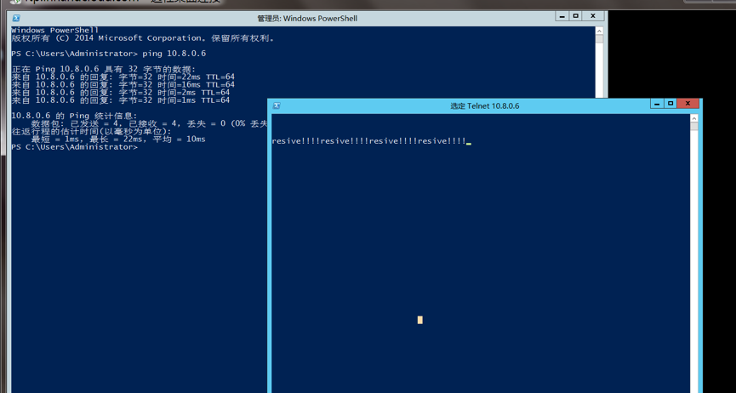736x393 pixels.
Task: Click the PowerShell scrollbar up arrow
Action: [599, 31]
